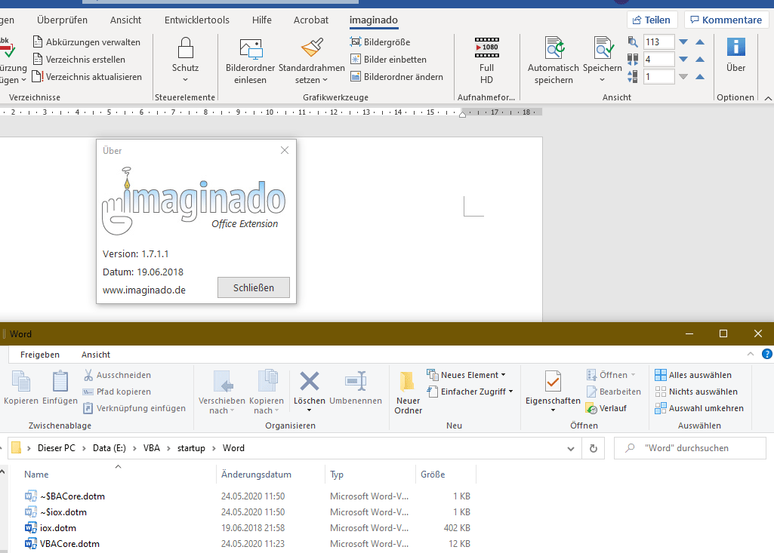Image resolution: width=774 pixels, height=553 pixels.
Task: Click the Explorer help question mark icon
Action: pos(766,354)
